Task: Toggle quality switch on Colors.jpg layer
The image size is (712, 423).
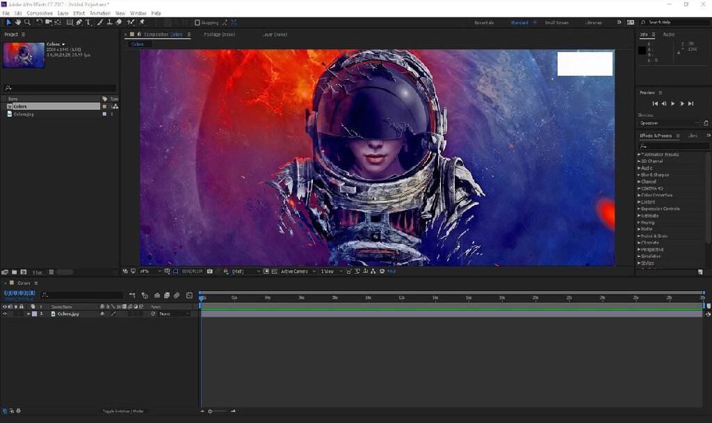Action: (113, 314)
